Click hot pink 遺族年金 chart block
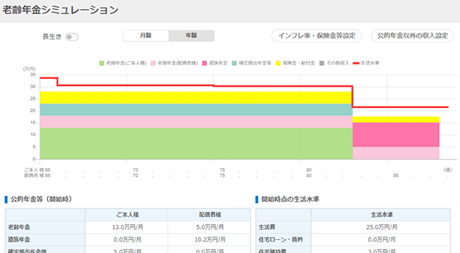The height and width of the screenshot is (253, 460). pyautogui.click(x=396, y=135)
